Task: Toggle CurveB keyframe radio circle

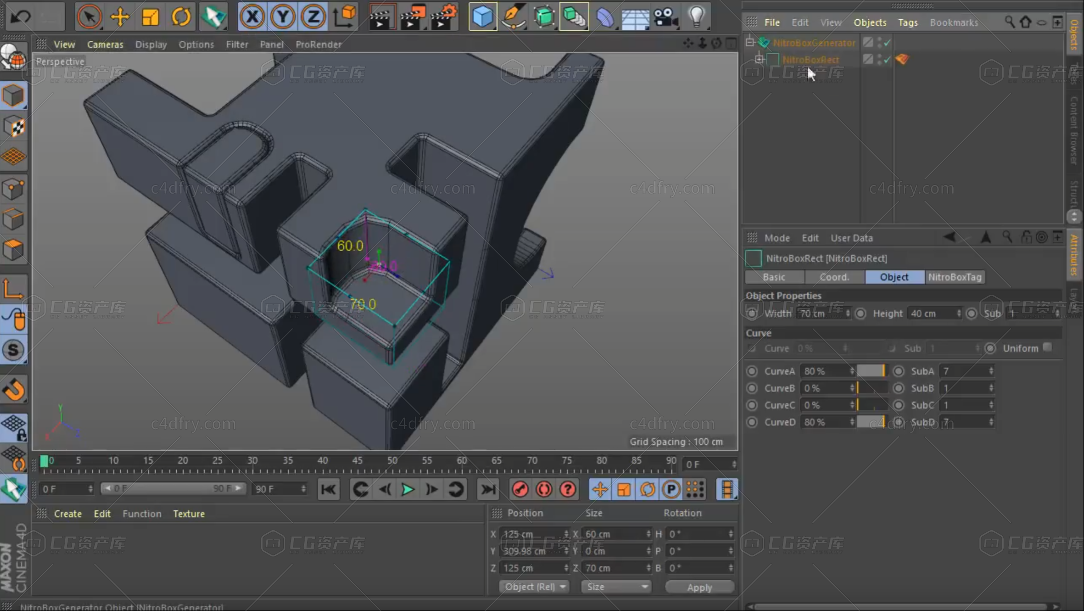Action: [x=752, y=388]
